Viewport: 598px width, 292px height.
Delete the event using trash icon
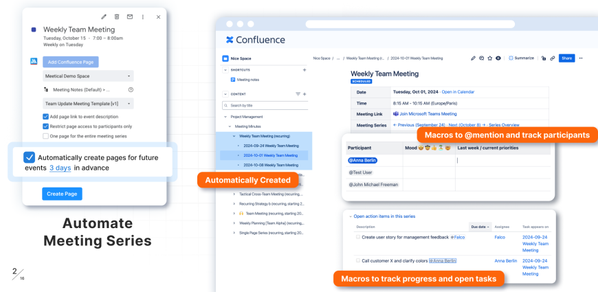tap(117, 16)
